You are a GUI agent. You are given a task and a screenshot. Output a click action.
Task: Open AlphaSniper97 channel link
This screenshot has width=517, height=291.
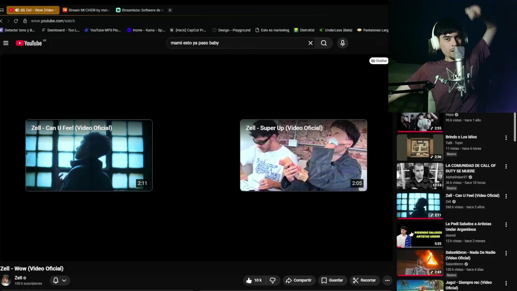[x=456, y=177]
